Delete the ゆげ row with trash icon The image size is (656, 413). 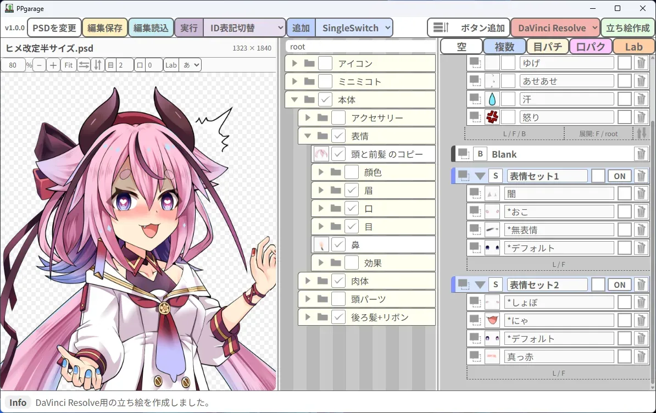[x=641, y=63]
